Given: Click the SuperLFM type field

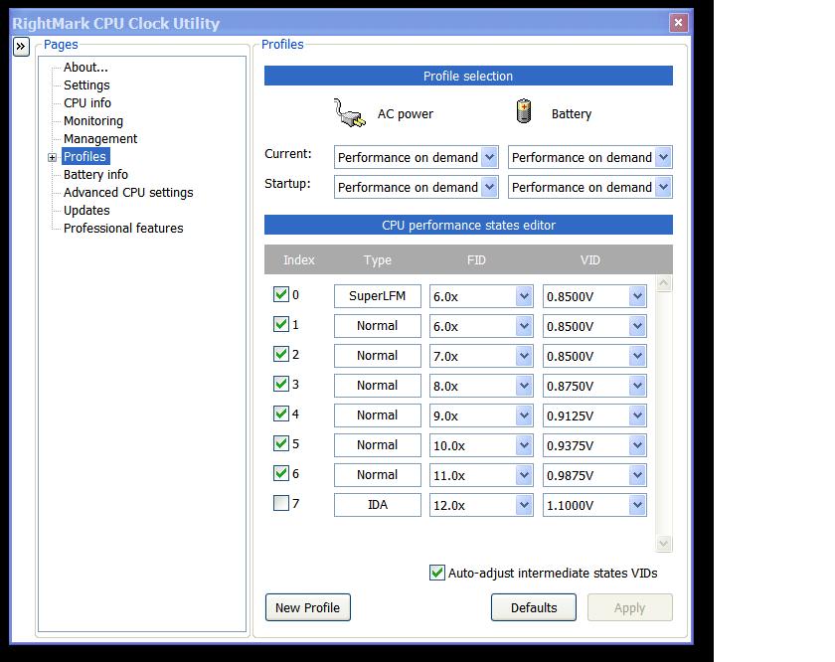Looking at the screenshot, I should (x=378, y=296).
